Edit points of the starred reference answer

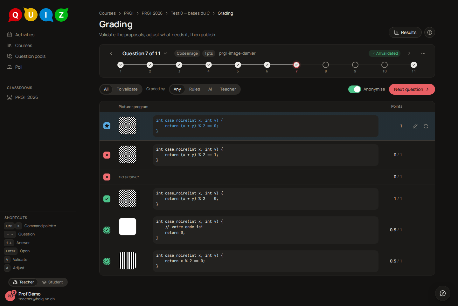[415, 126]
